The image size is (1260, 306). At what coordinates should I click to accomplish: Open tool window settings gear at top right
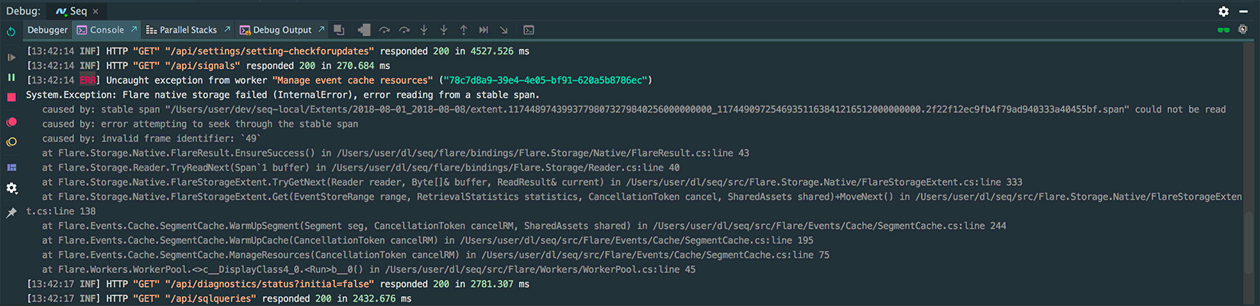pos(1223,11)
